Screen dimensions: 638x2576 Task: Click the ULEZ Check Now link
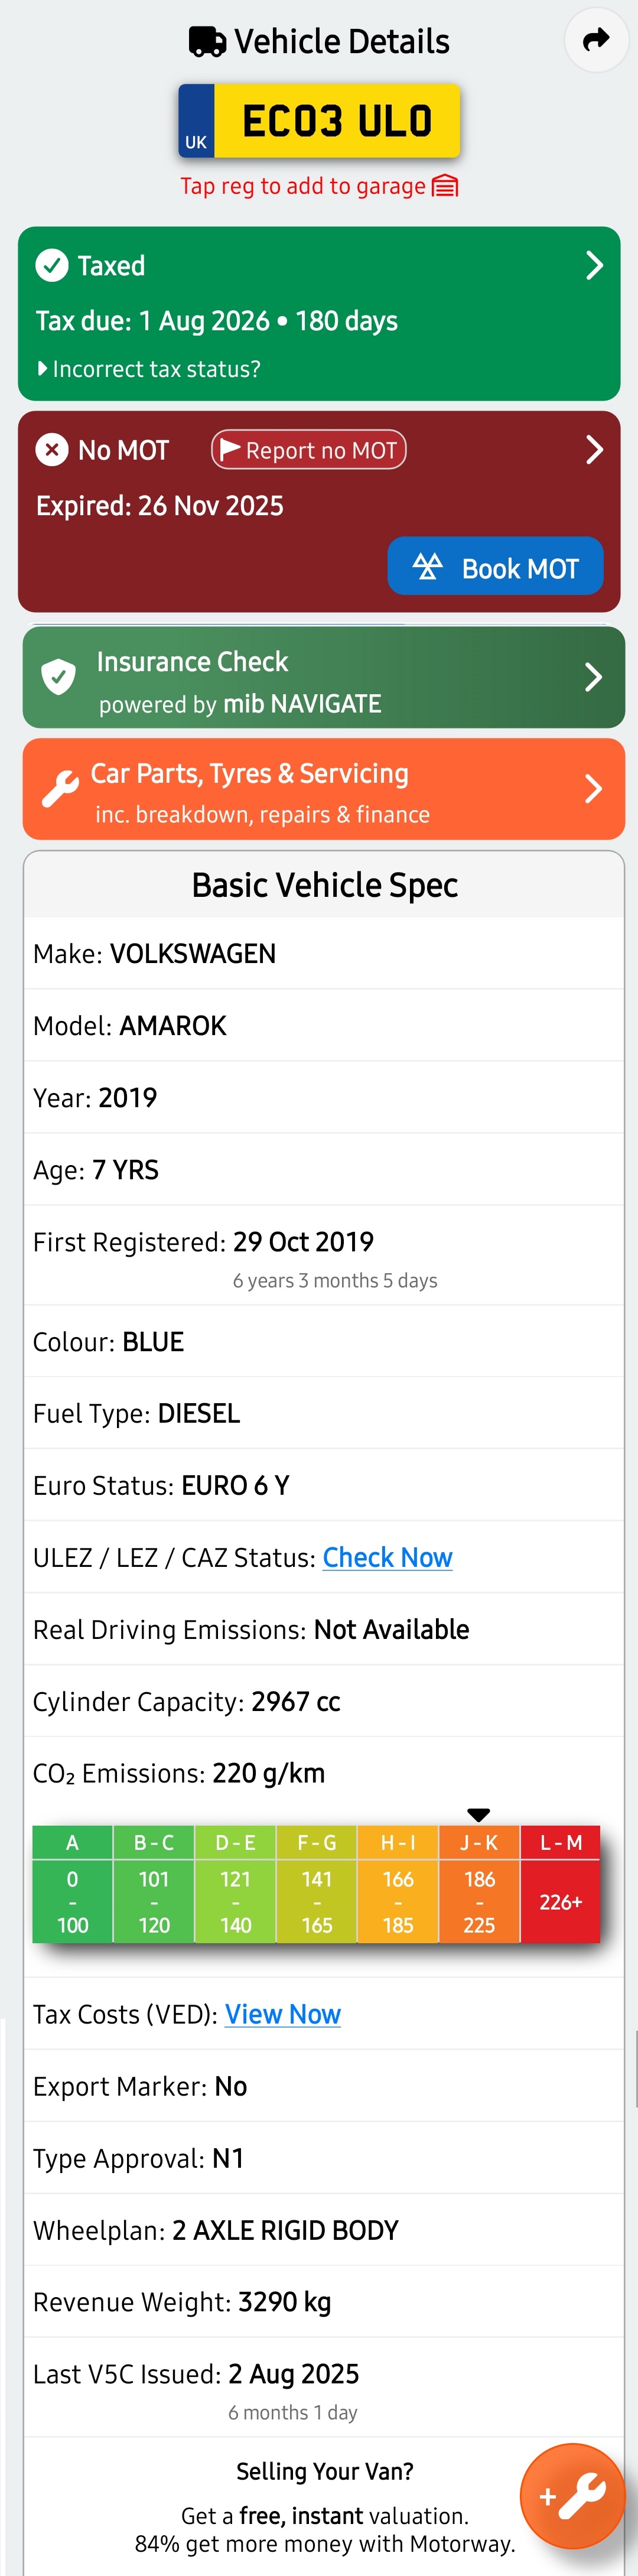tap(387, 1557)
